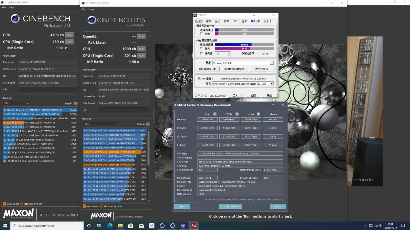Click single-thread 550.1 score bar
Viewport: 410px width, 230px height.
point(244,30)
